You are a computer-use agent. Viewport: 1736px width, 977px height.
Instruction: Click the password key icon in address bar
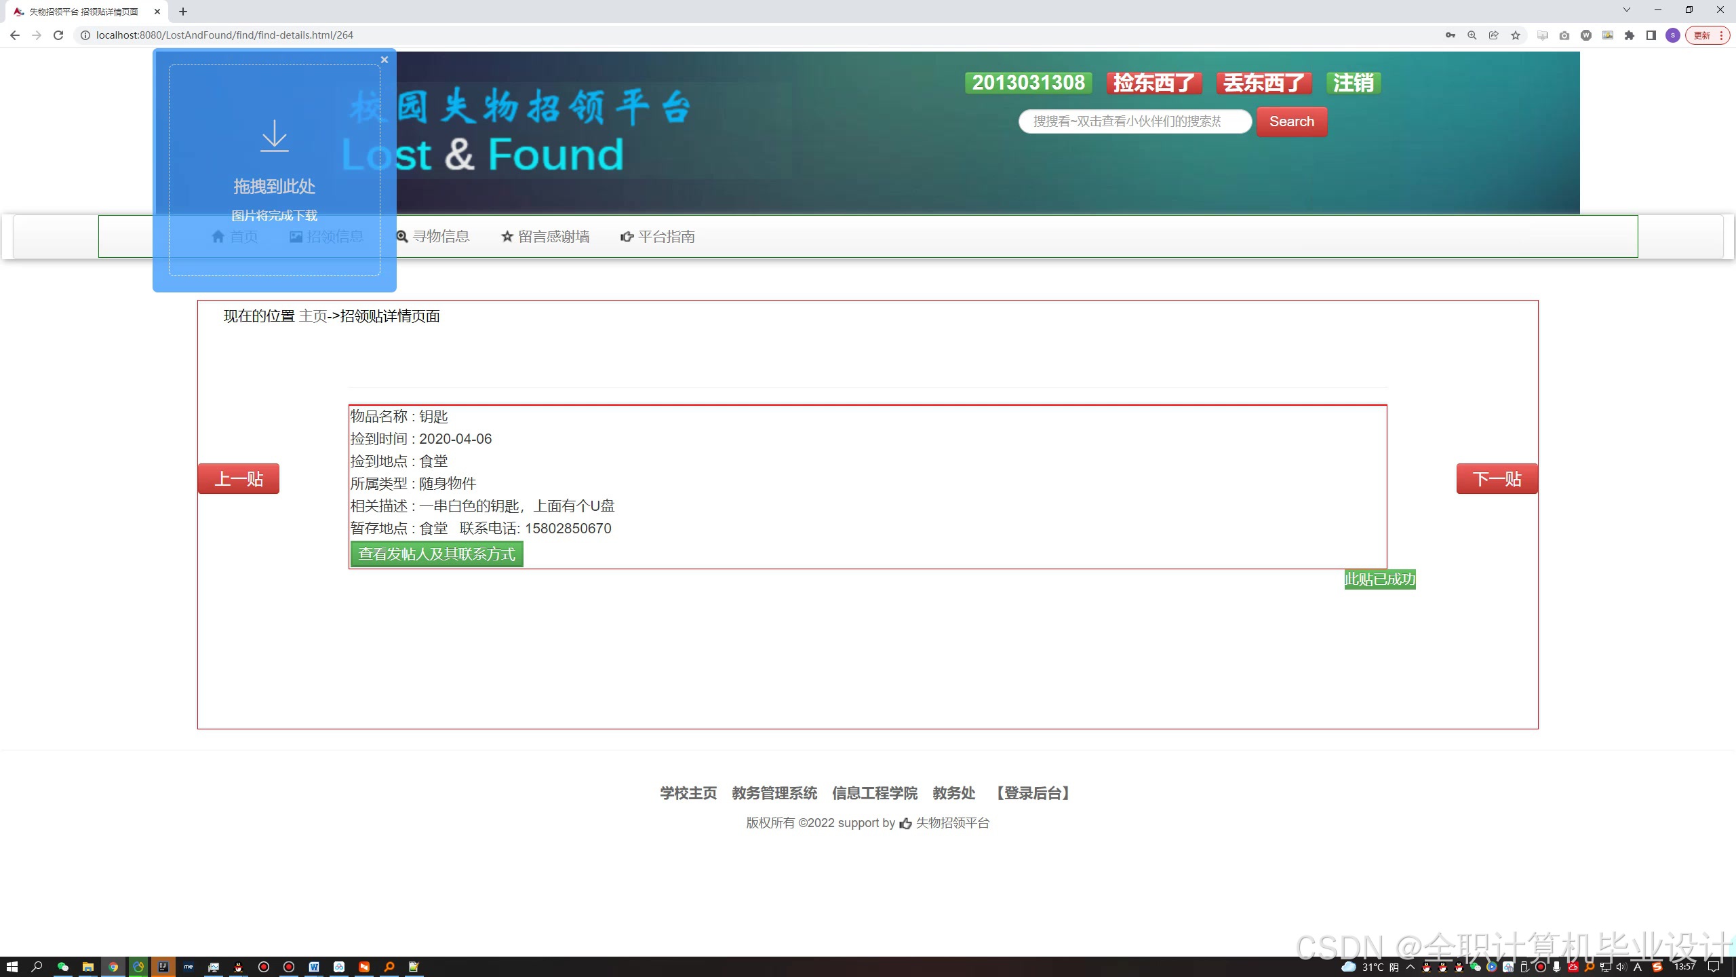click(1451, 35)
